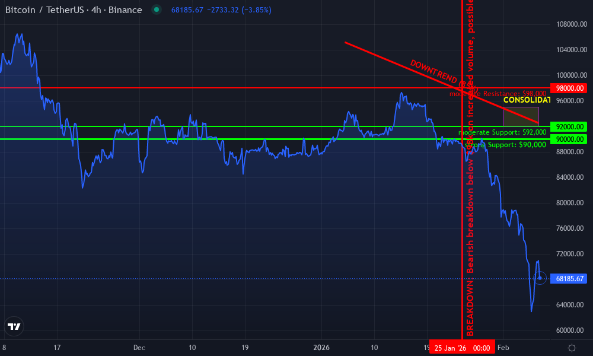The height and width of the screenshot is (356, 593).
Task: Click the TradingView logo watermark
Action: (x=14, y=326)
